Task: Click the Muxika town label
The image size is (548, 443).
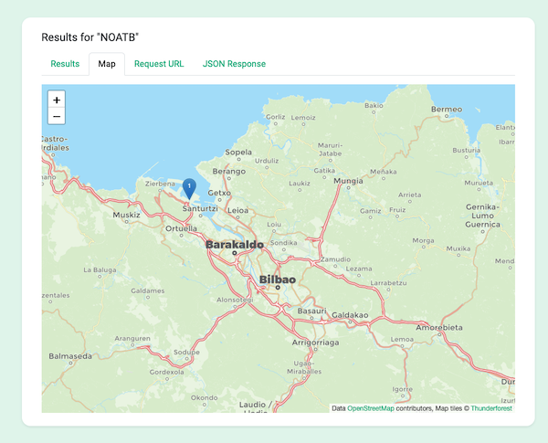Action: point(458,248)
